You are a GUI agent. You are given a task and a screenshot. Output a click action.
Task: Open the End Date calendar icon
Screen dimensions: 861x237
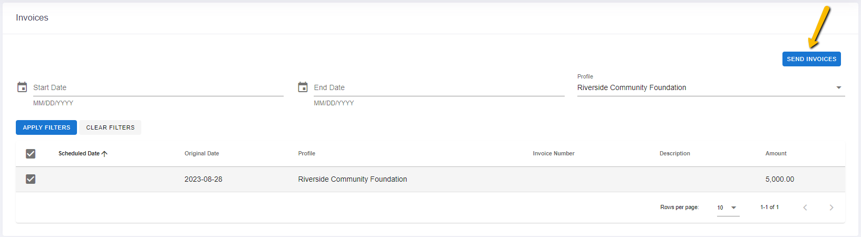[x=303, y=87]
